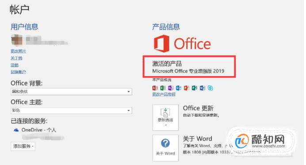The width and height of the screenshot is (306, 165).
Task: Click the Outlook icon in included products
Action: point(179,88)
